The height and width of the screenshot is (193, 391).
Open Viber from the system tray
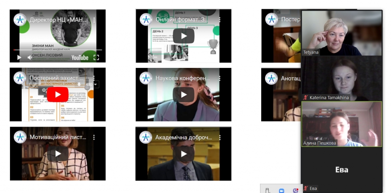coord(296,190)
